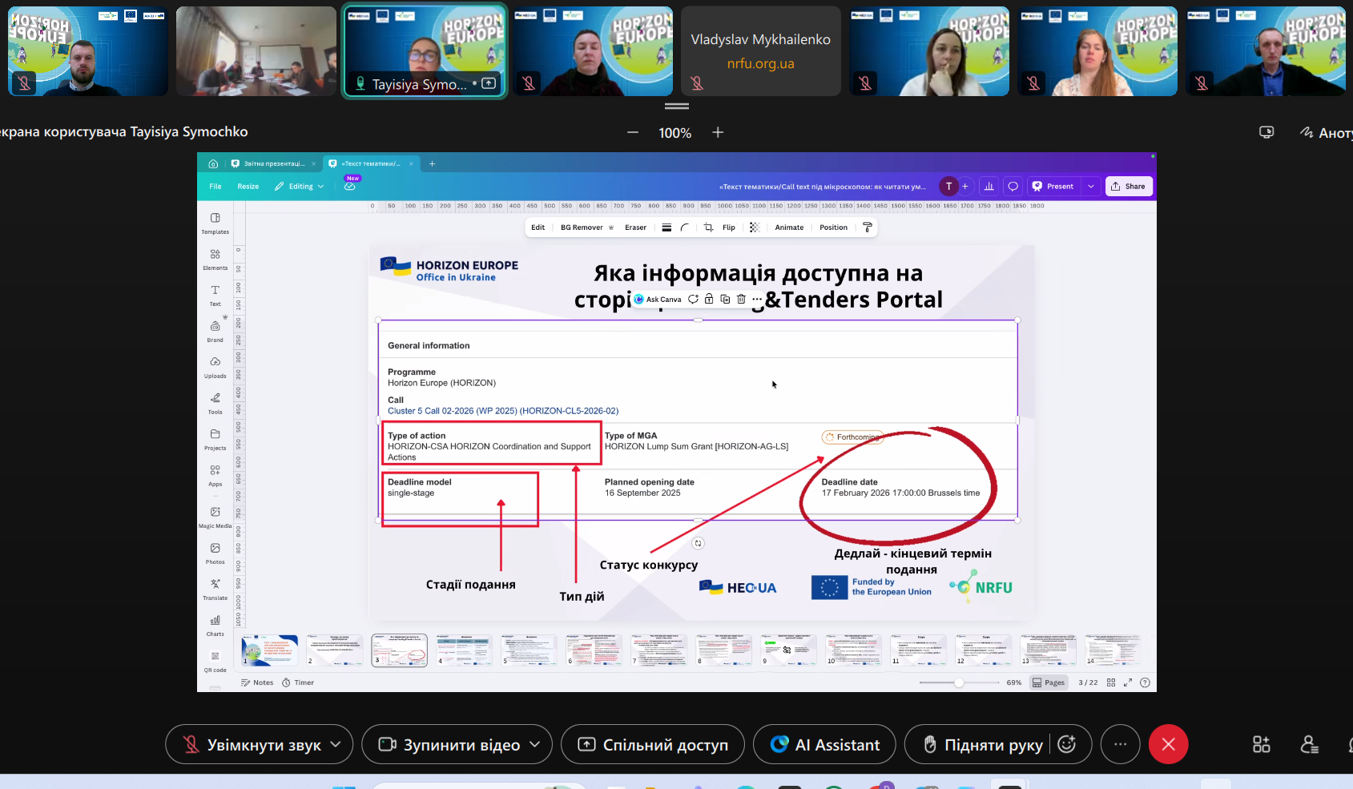The image size is (1353, 789).
Task: Open the apps grid icon
Action: coord(1261,745)
